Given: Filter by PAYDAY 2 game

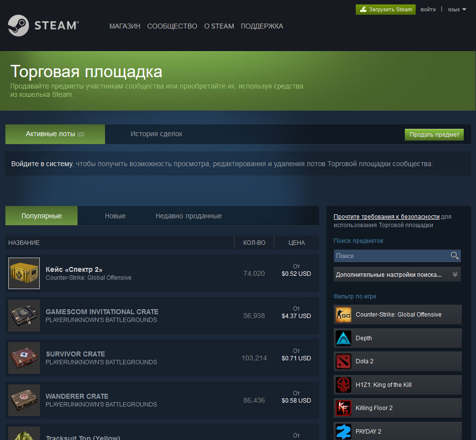Looking at the screenshot, I should [x=397, y=431].
